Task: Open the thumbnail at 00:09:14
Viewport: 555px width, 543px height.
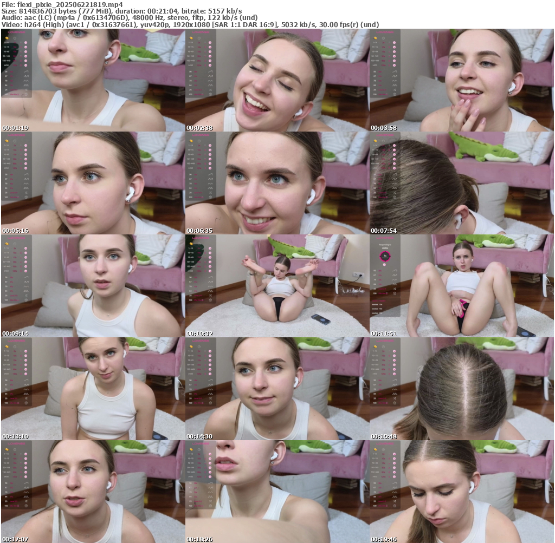Action: pos(93,286)
